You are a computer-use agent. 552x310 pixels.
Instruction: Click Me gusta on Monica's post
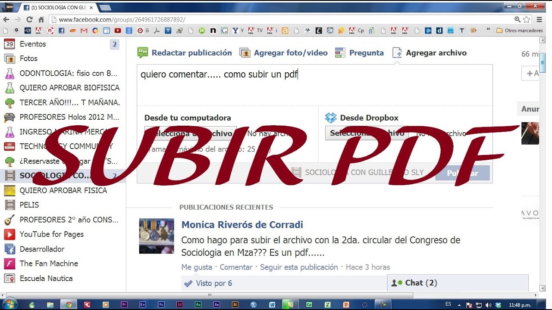(x=197, y=267)
